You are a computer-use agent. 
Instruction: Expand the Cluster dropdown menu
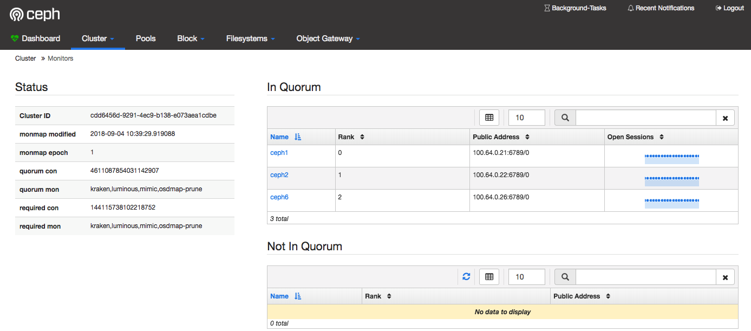pos(97,38)
